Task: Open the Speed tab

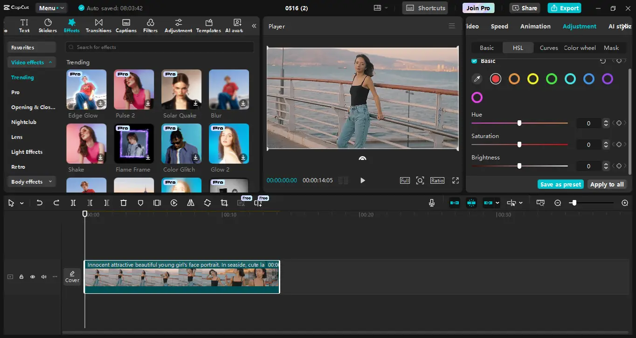Action: coord(499,26)
